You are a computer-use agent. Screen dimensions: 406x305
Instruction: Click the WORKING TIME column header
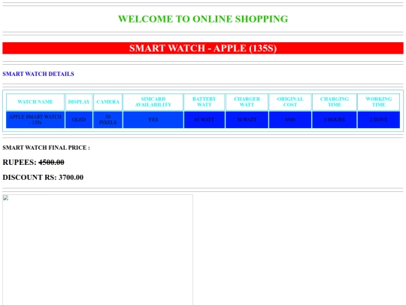click(378, 102)
